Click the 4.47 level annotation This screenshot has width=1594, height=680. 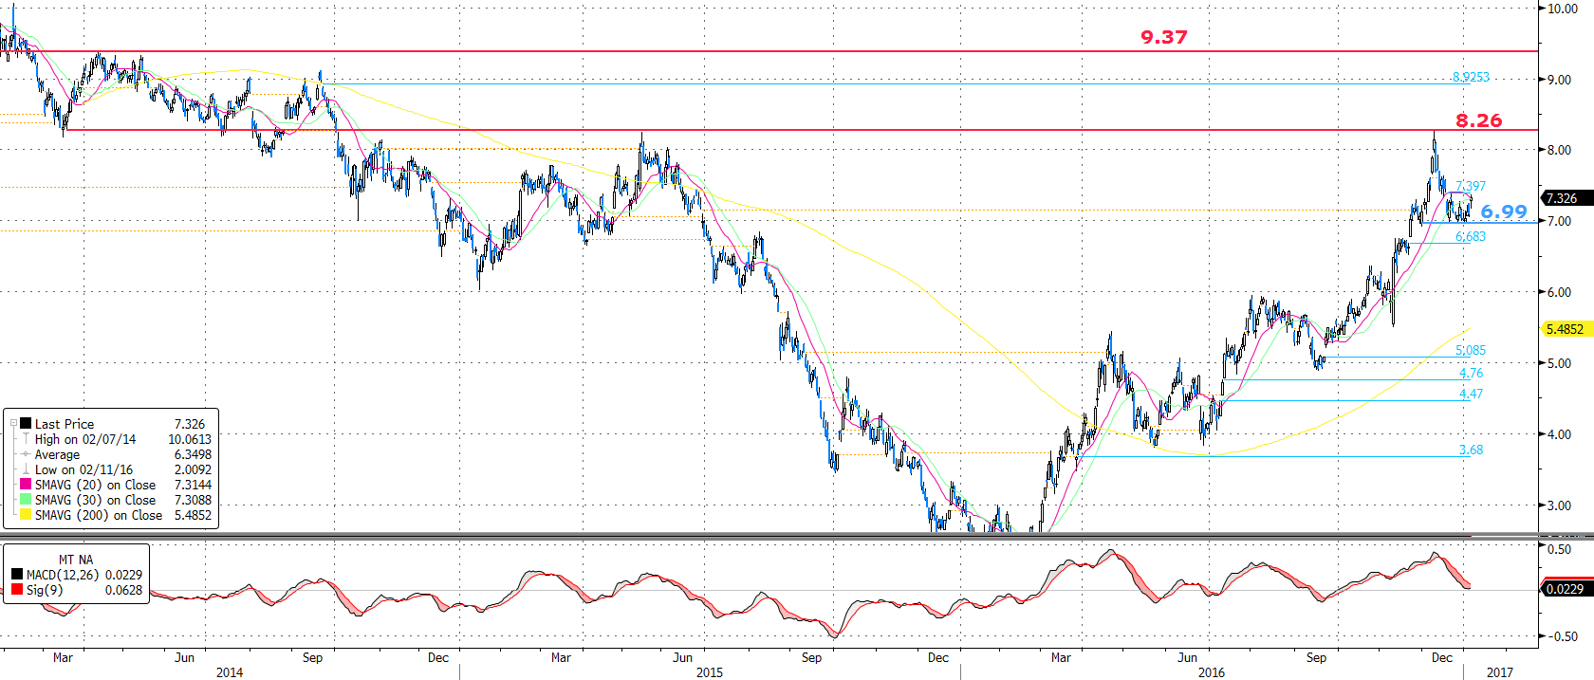1471,394
